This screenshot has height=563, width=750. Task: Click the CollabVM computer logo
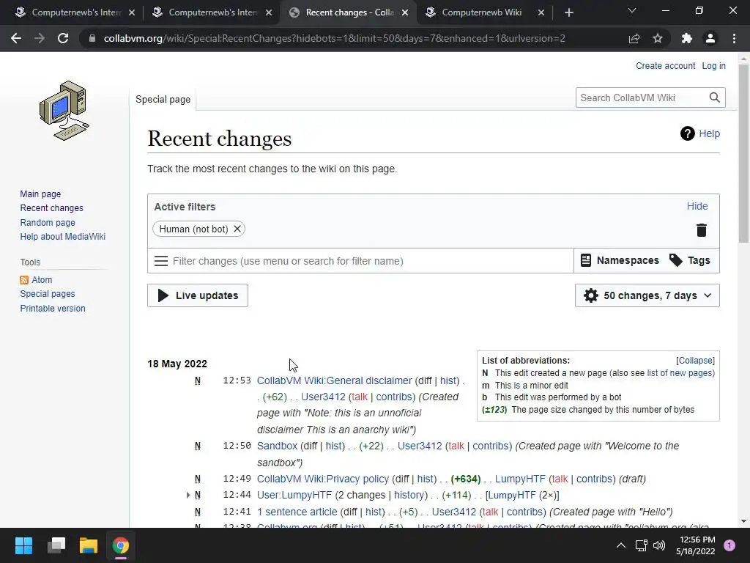pos(64,111)
